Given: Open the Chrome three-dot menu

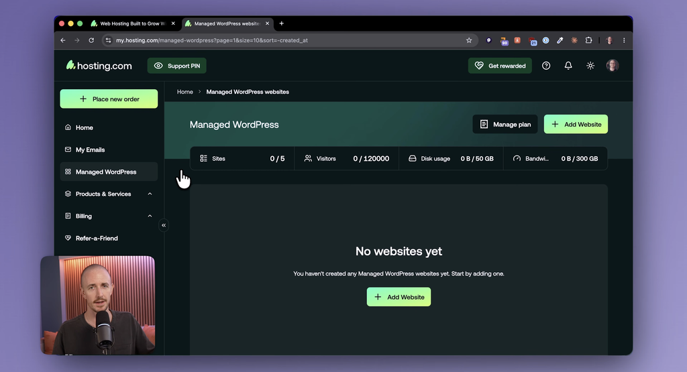Looking at the screenshot, I should pyautogui.click(x=624, y=40).
